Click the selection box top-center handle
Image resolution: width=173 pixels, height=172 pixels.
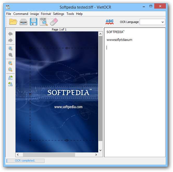pos(67,48)
